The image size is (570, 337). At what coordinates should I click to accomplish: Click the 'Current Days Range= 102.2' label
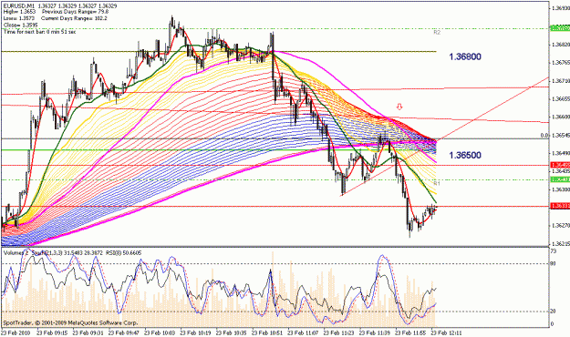coord(74,18)
